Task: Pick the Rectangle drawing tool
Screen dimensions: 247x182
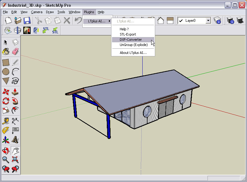Action: pyautogui.click(x=6, y=63)
